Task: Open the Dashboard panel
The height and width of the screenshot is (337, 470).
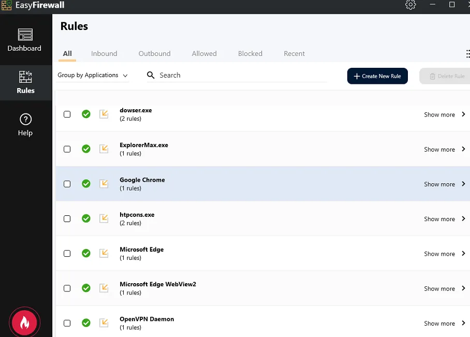Action: (x=25, y=40)
